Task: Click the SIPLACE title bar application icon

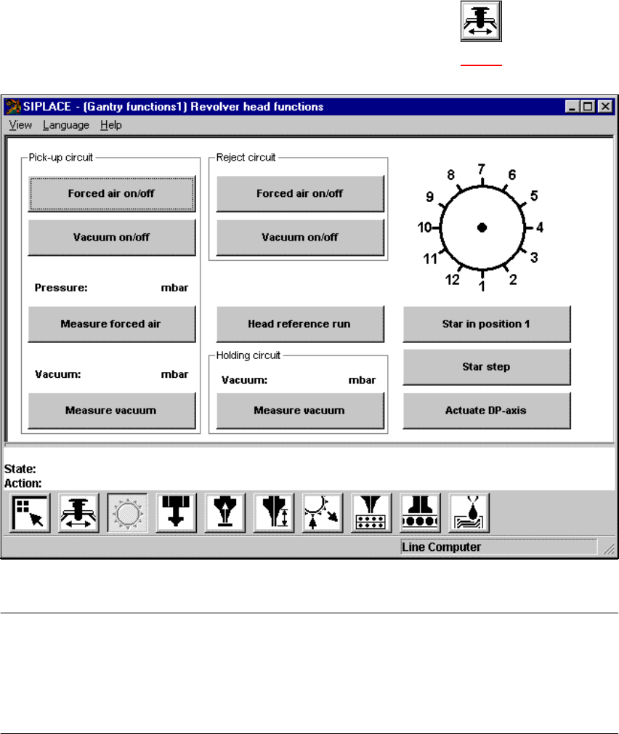Action: pyautogui.click(x=13, y=107)
